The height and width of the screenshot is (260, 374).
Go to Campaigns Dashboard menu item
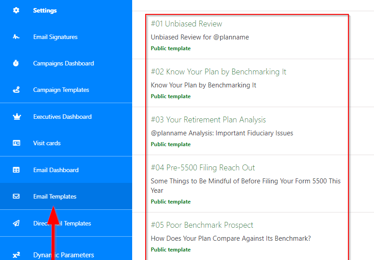click(x=63, y=63)
